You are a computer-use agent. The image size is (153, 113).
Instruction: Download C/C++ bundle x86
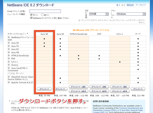click(x=120, y=87)
